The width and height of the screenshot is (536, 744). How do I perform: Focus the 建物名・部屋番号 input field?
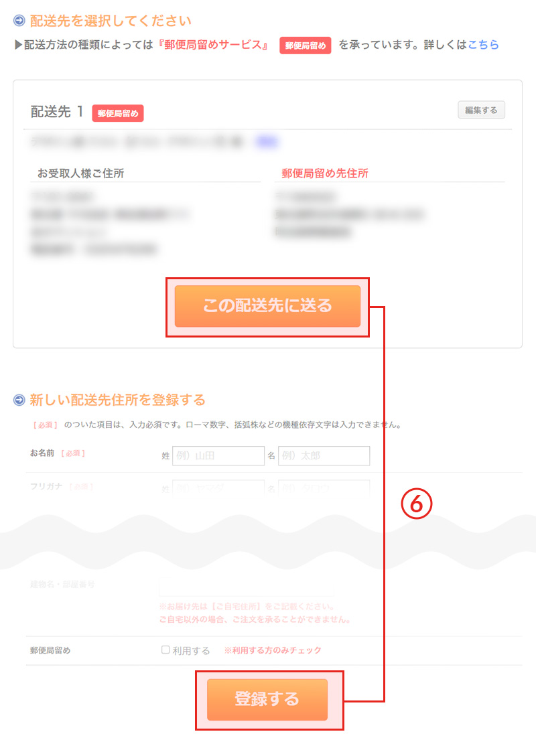coord(247,587)
